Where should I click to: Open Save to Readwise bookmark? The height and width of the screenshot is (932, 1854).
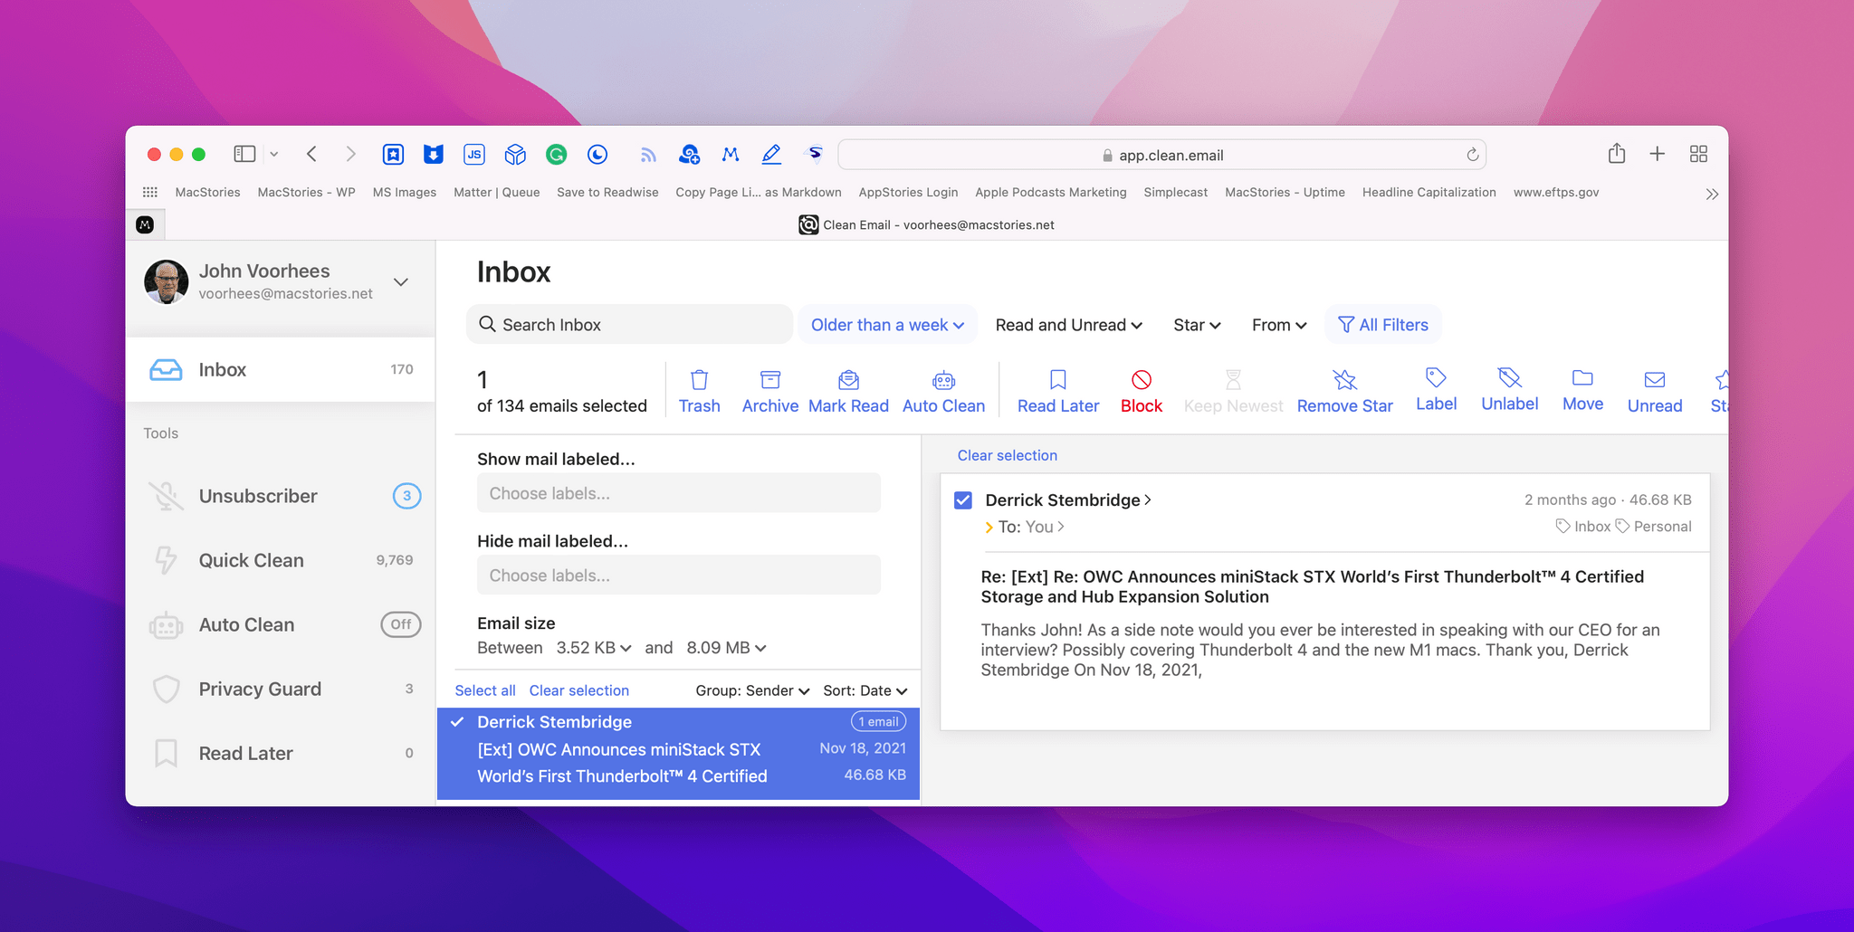[607, 192]
